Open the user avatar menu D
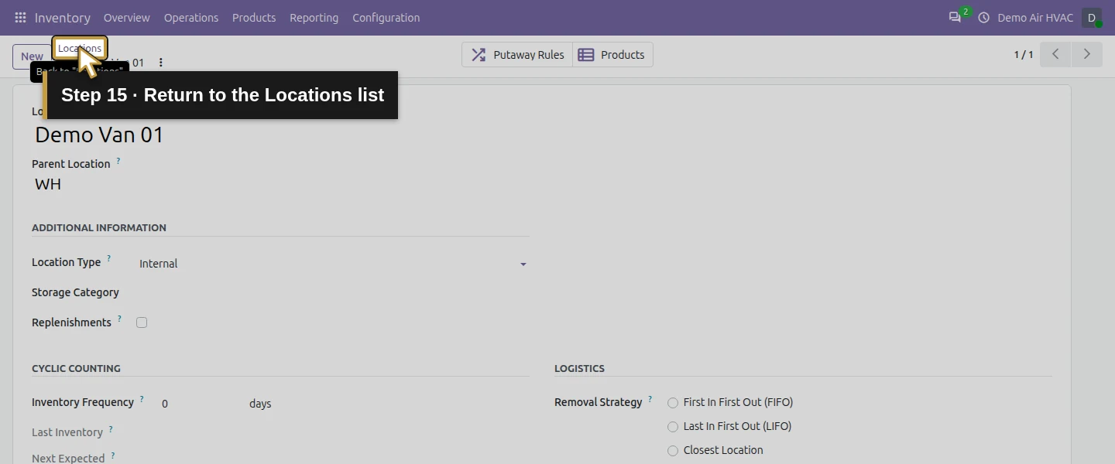1115x464 pixels. [1092, 17]
